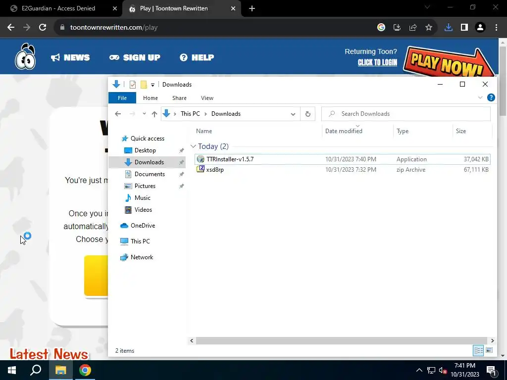Open the SIGN UP link on Toontown site
This screenshot has width=507, height=380.
135,57
